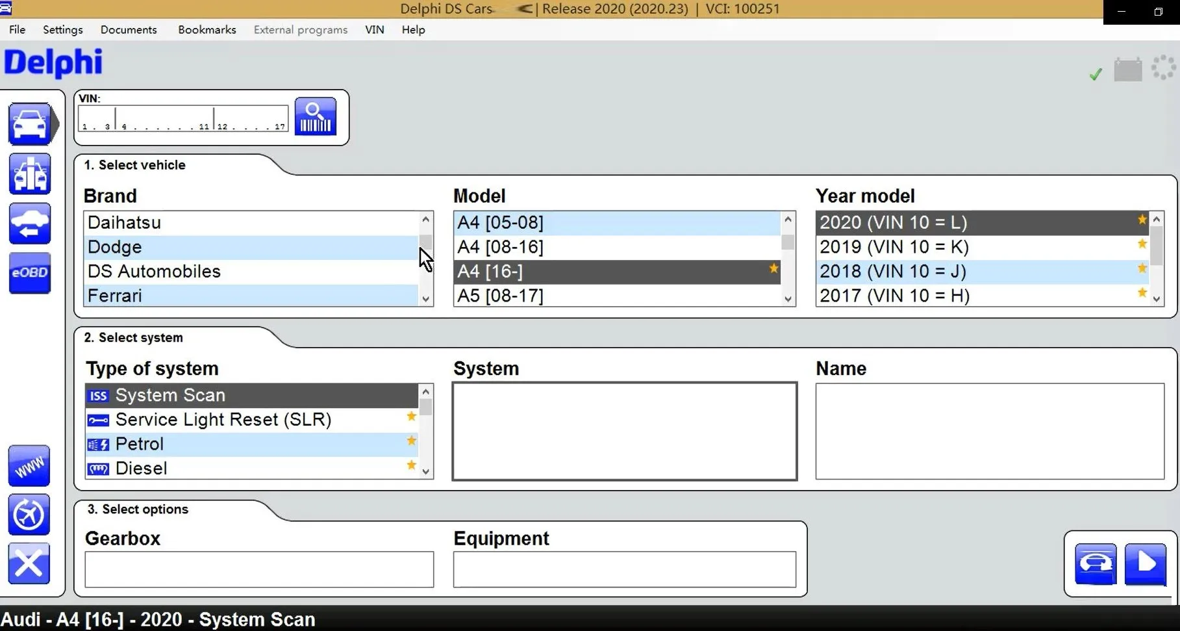Screen dimensions: 1180x631
Task: Open the Settings menu
Action: tap(63, 30)
